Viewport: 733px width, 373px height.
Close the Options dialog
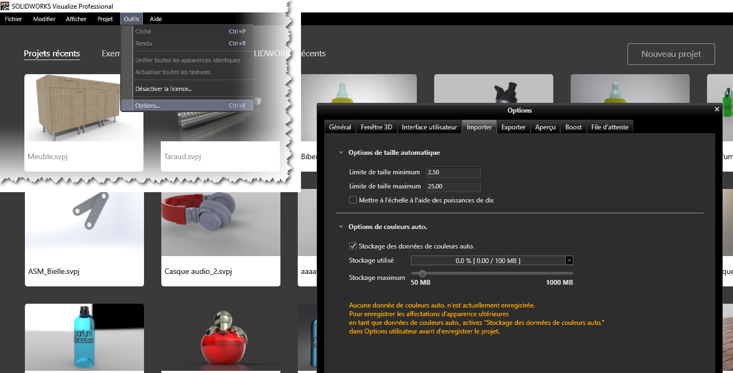tap(717, 109)
